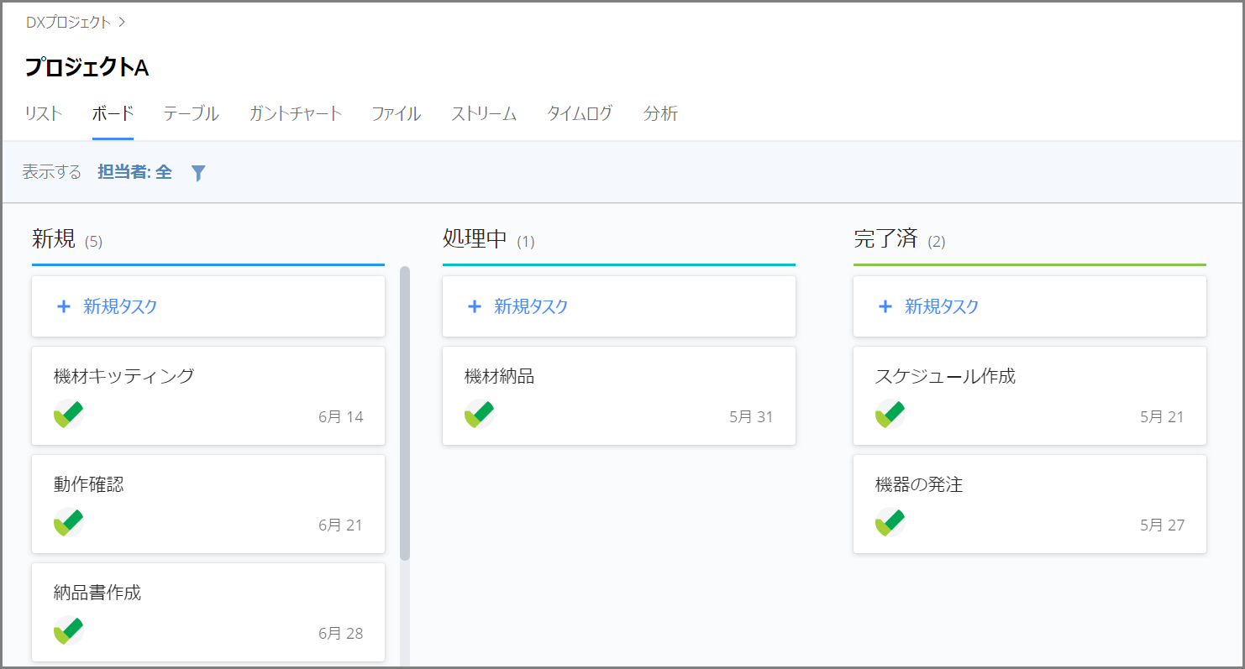Click the プロジェクトA title
This screenshot has width=1245, height=669.
(87, 67)
